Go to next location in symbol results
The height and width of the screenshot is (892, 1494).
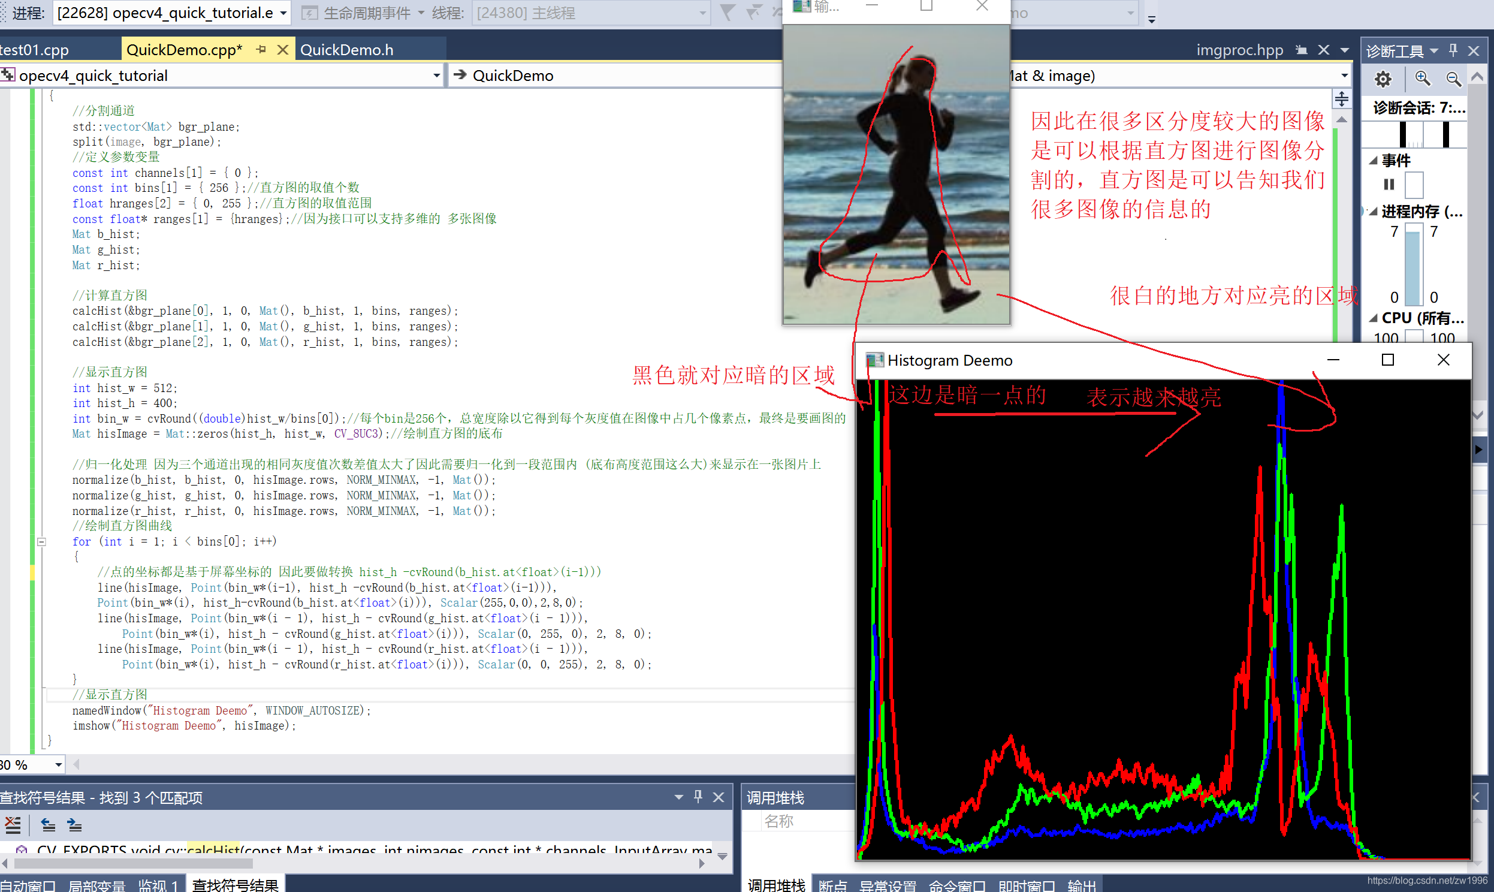point(74,825)
